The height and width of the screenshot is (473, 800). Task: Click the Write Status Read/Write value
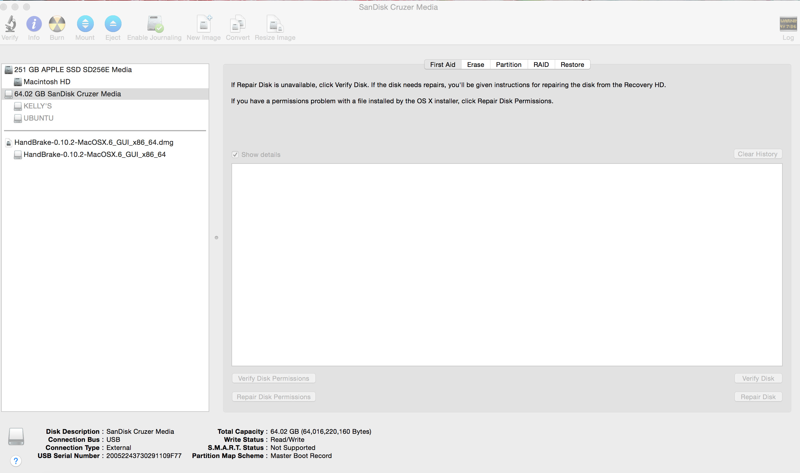(x=287, y=440)
